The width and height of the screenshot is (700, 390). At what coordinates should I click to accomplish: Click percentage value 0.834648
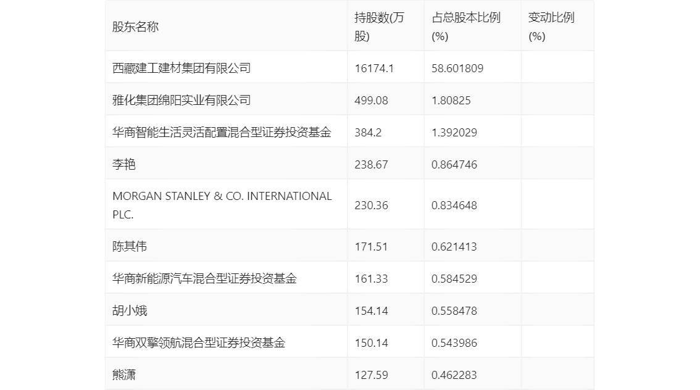point(454,205)
